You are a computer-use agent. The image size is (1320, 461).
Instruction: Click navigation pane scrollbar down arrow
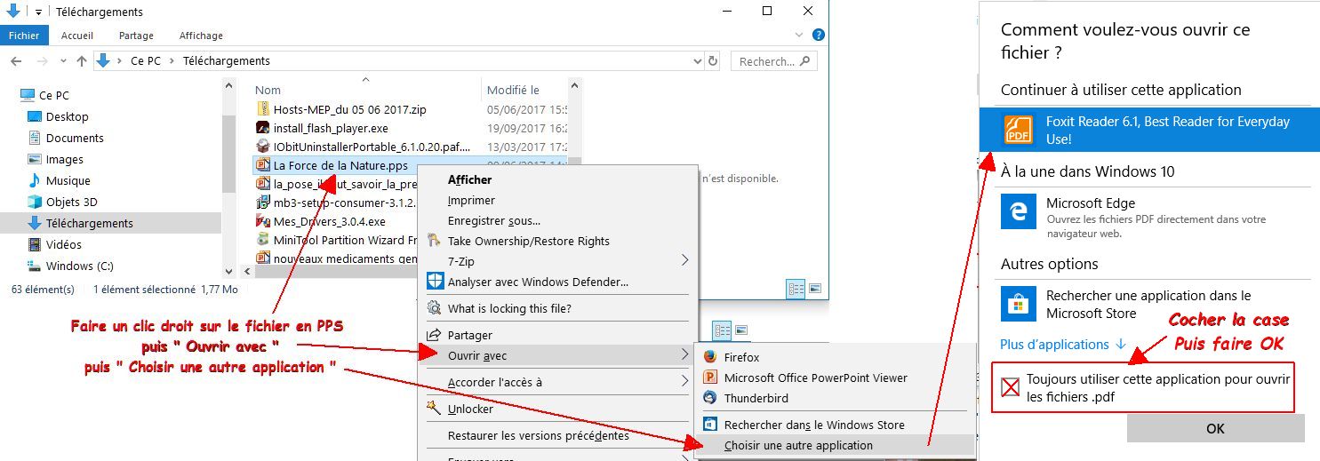tap(229, 270)
